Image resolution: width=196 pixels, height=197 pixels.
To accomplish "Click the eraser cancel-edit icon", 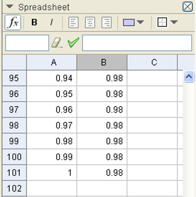I will pyautogui.click(x=57, y=43).
